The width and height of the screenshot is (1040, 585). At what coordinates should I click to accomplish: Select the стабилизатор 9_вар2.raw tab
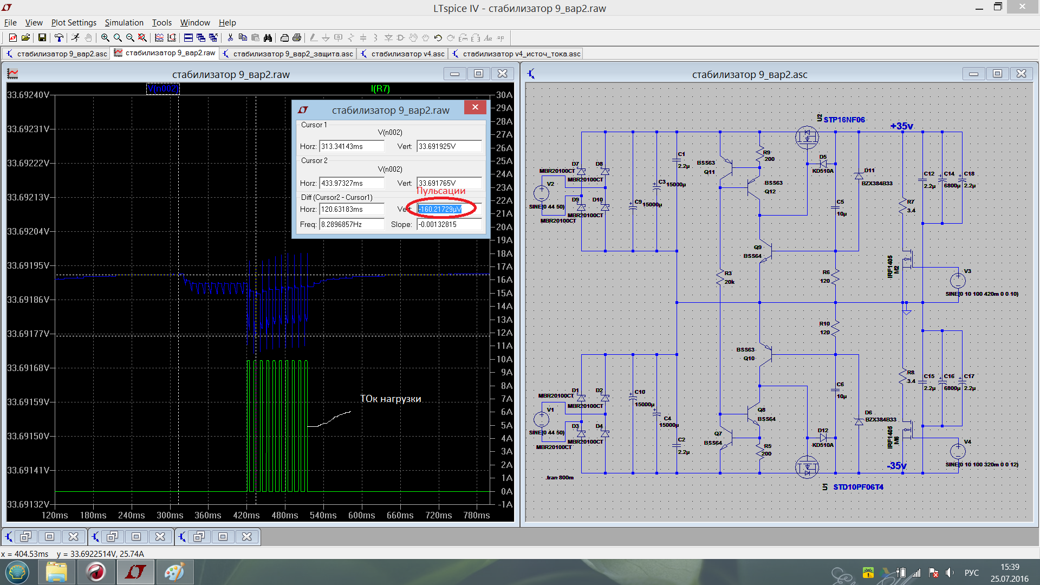pyautogui.click(x=165, y=53)
